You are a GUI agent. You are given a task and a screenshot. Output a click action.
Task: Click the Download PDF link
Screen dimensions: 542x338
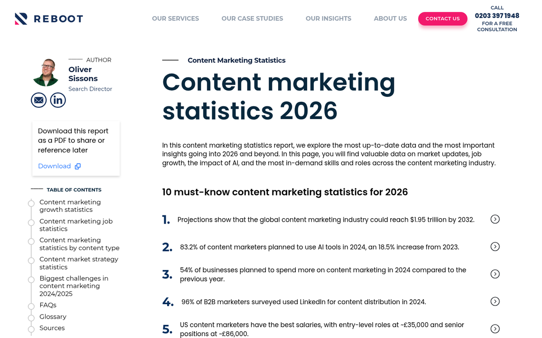pyautogui.click(x=54, y=166)
